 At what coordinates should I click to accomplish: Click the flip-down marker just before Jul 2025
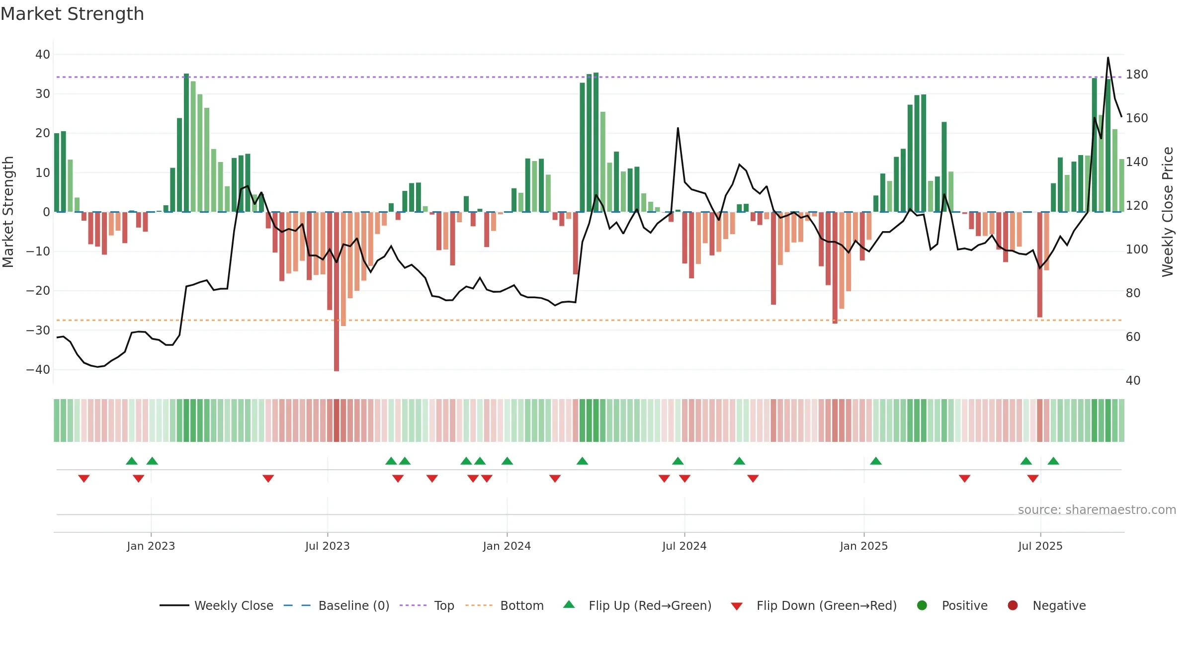(x=1033, y=478)
